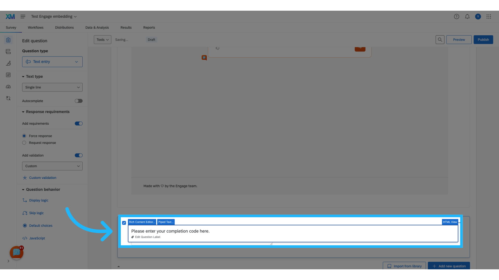Open the hamburger navigation menu

[23, 17]
